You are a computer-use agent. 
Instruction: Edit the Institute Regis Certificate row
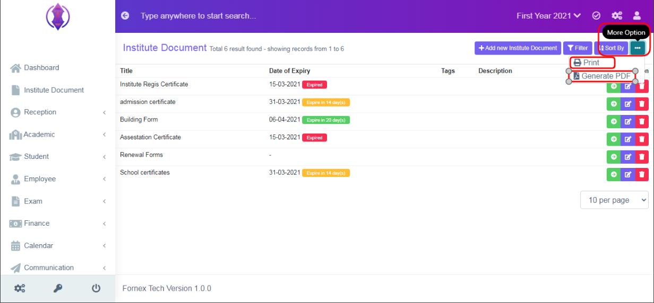(x=628, y=86)
